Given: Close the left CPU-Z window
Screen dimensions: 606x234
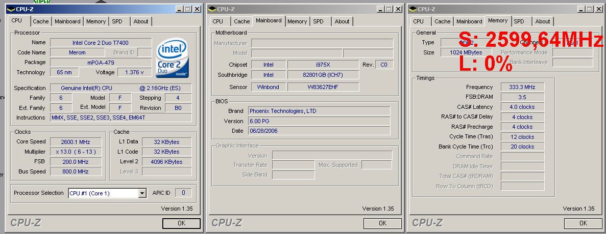Looking at the screenshot, I should point(197,9).
